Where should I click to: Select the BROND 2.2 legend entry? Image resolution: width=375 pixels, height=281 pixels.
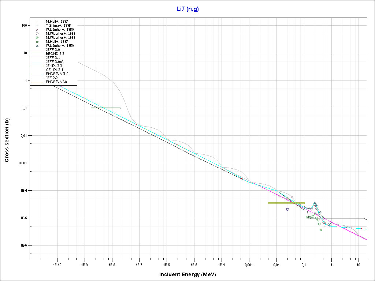pos(55,54)
